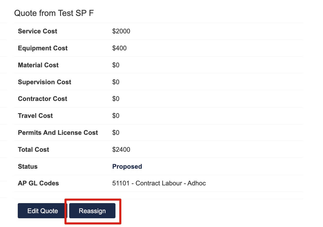Select the Material Cost label
This screenshot has height=227, width=323.
point(38,65)
